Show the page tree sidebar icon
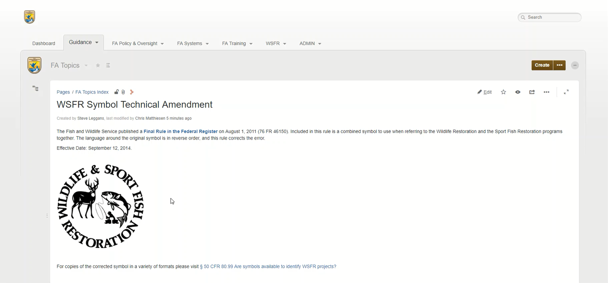The width and height of the screenshot is (608, 283). pyautogui.click(x=35, y=88)
